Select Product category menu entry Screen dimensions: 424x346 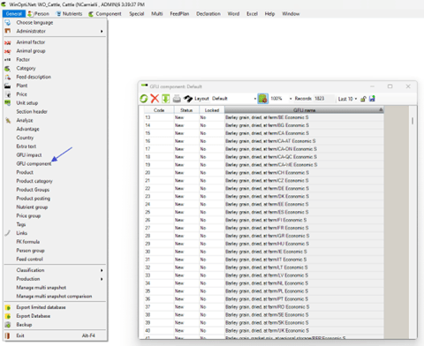click(x=34, y=181)
